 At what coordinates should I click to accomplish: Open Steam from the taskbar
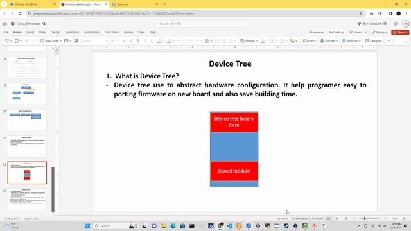(x=286, y=226)
